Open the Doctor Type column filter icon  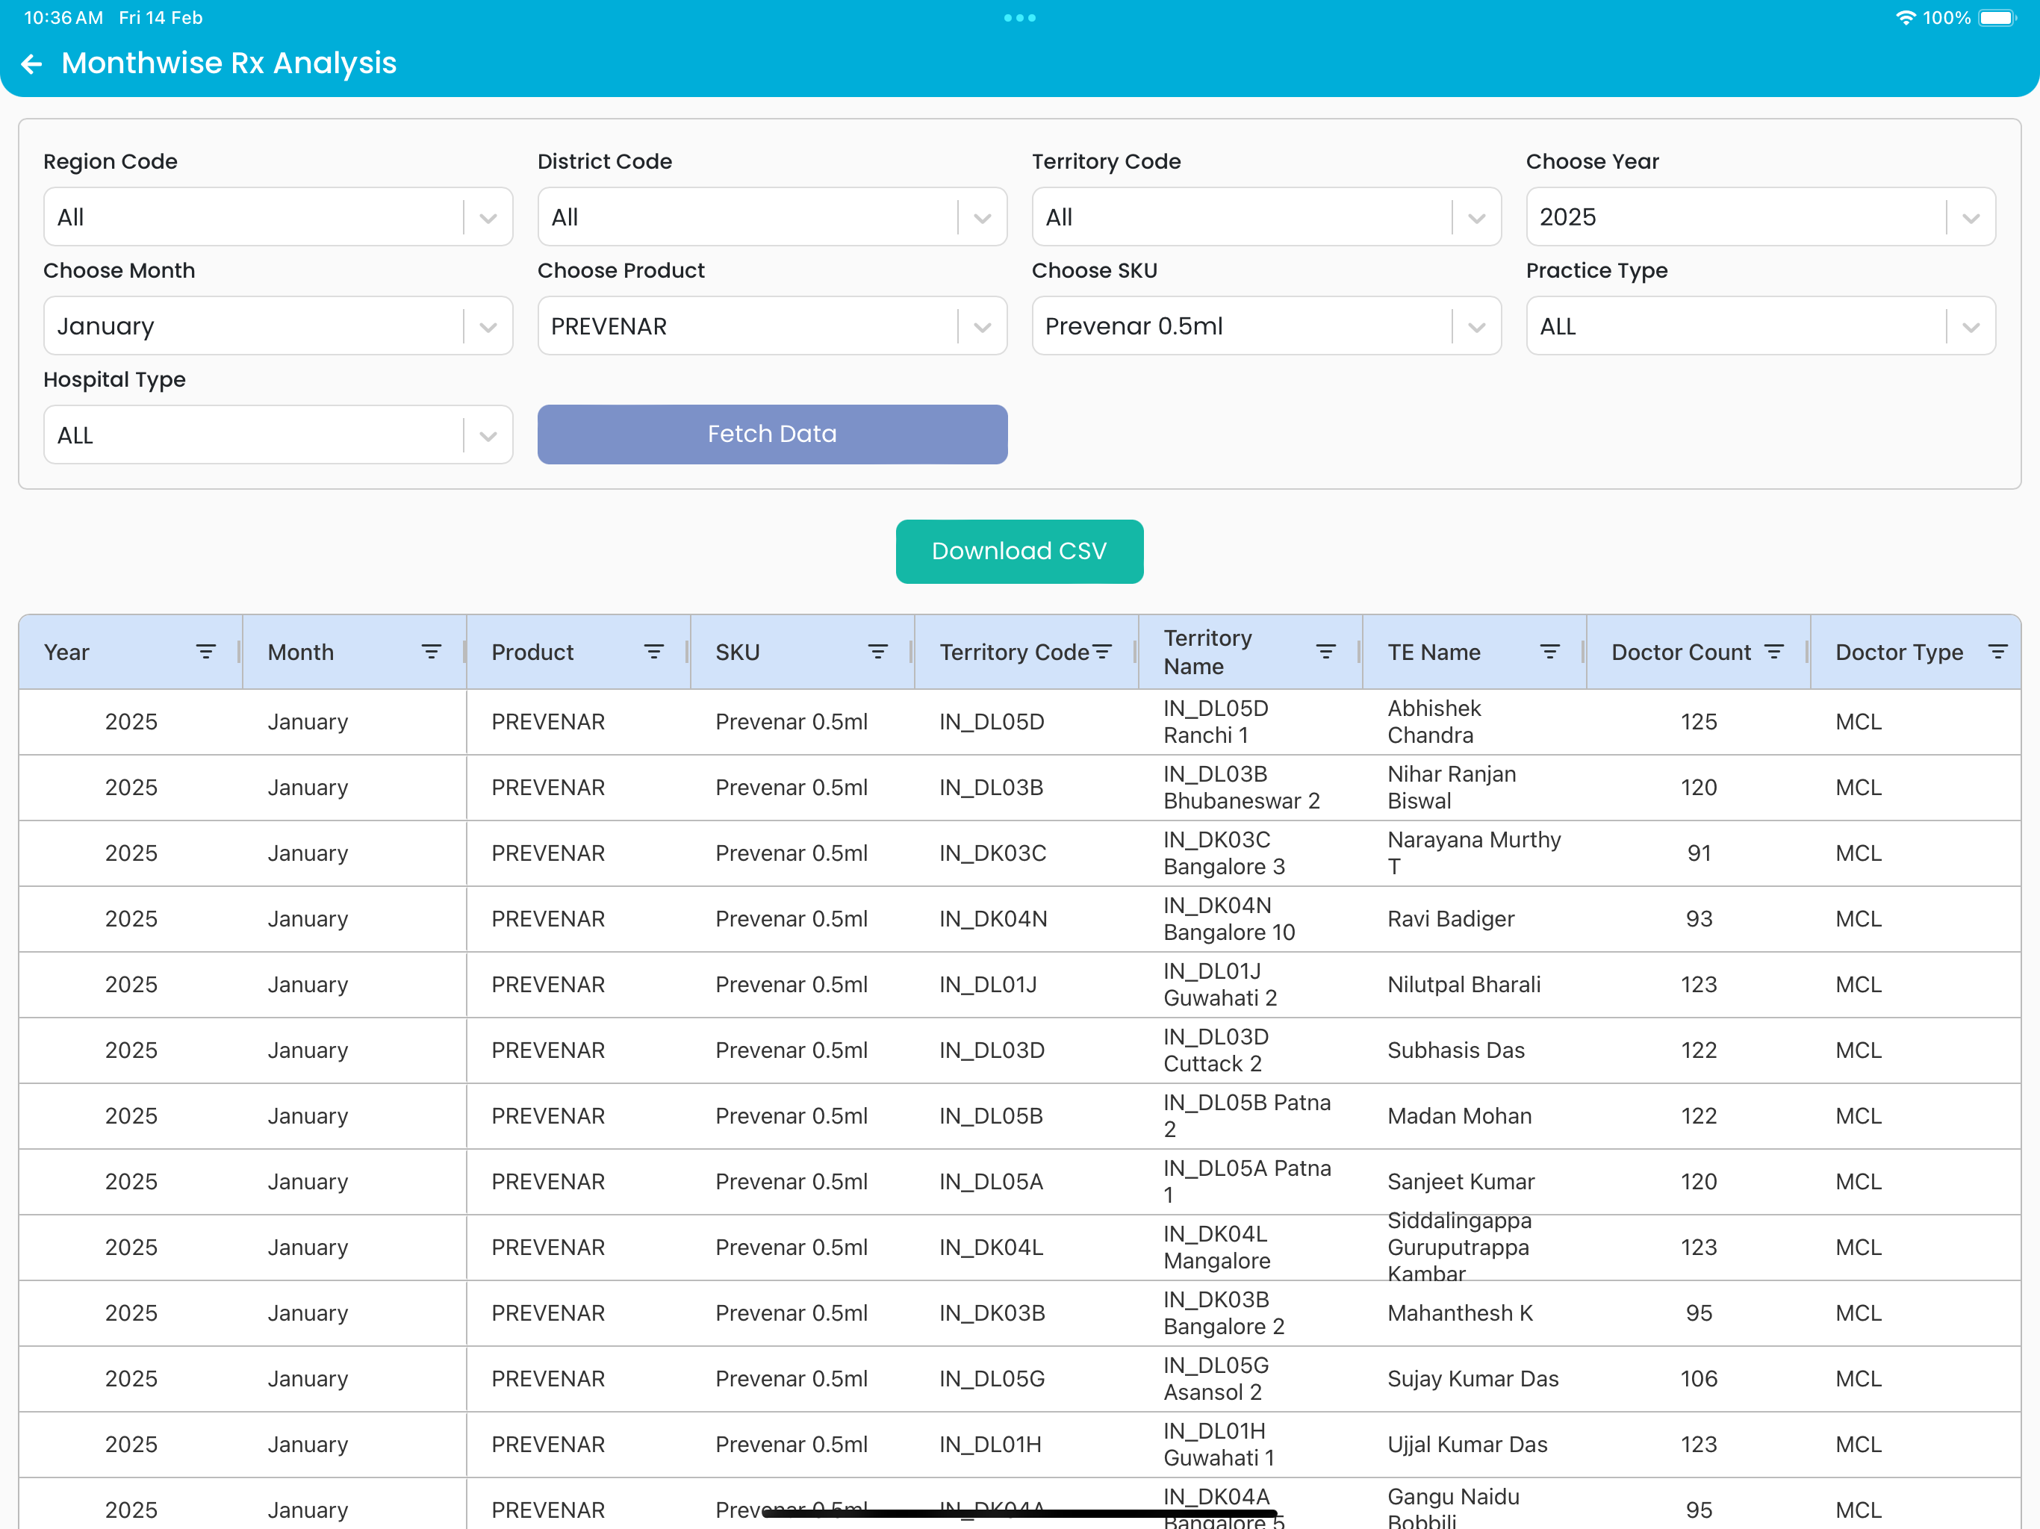click(x=1997, y=652)
